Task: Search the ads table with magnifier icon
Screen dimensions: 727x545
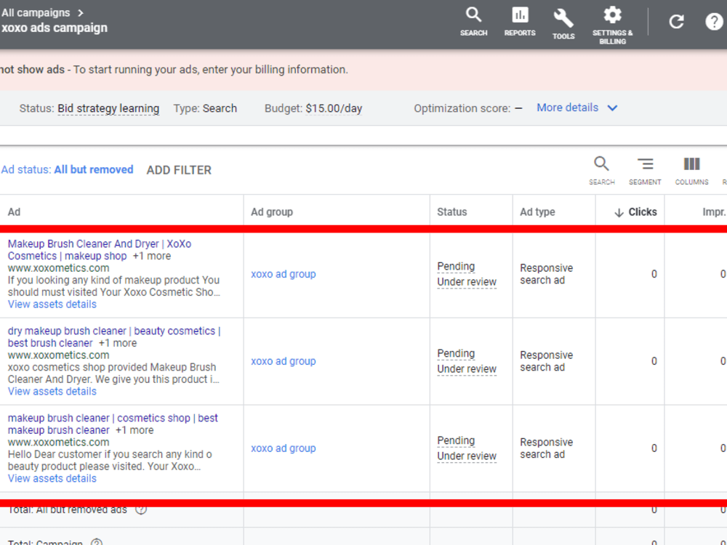Action: [601, 171]
